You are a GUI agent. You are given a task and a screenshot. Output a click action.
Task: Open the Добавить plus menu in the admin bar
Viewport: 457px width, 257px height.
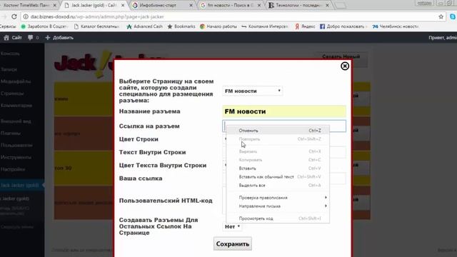[x=59, y=38]
